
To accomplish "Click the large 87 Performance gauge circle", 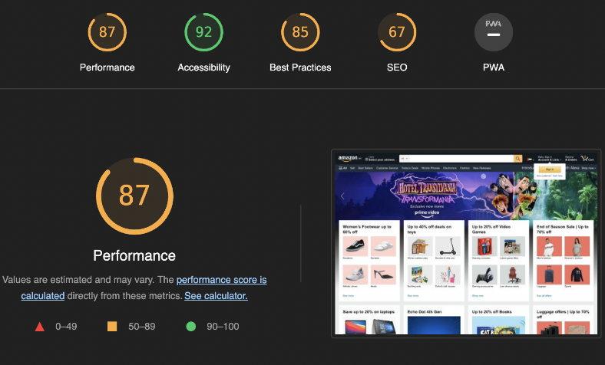I will pos(134,196).
